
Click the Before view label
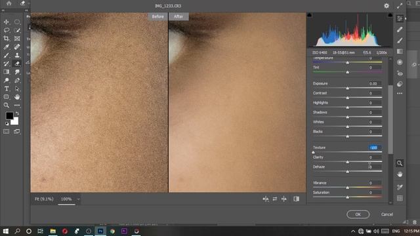tap(157, 16)
